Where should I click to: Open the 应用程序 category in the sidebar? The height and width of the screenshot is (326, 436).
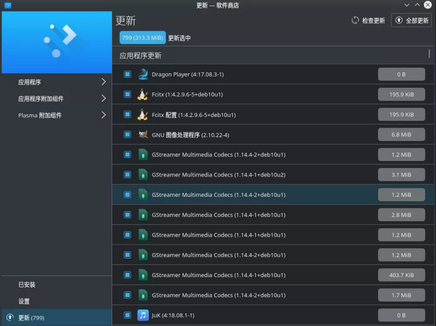click(x=57, y=82)
